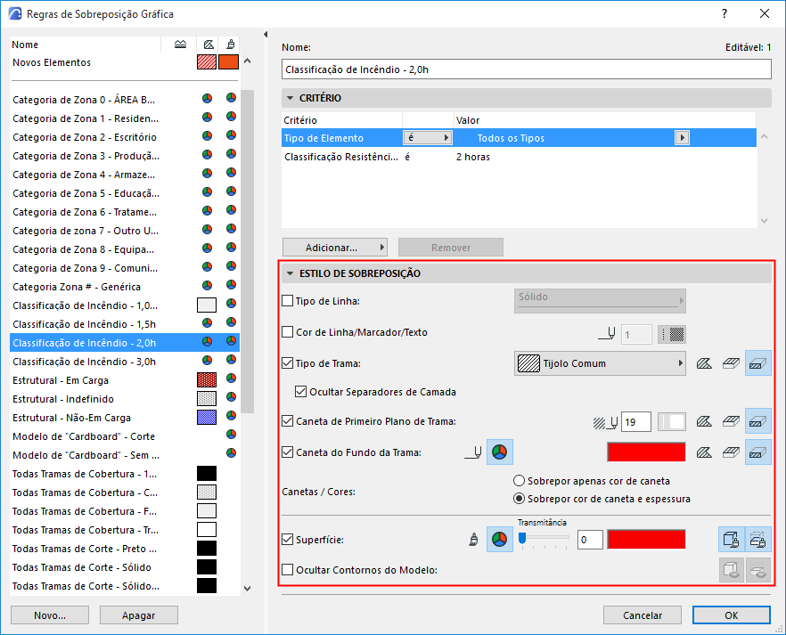Click the drafting fill icon in Caneta de Primeiro Plano row
The width and height of the screenshot is (786, 635).
[704, 421]
